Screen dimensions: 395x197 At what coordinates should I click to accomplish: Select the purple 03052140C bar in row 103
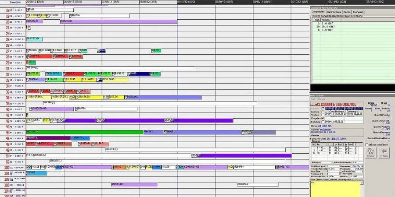[x=135, y=185]
